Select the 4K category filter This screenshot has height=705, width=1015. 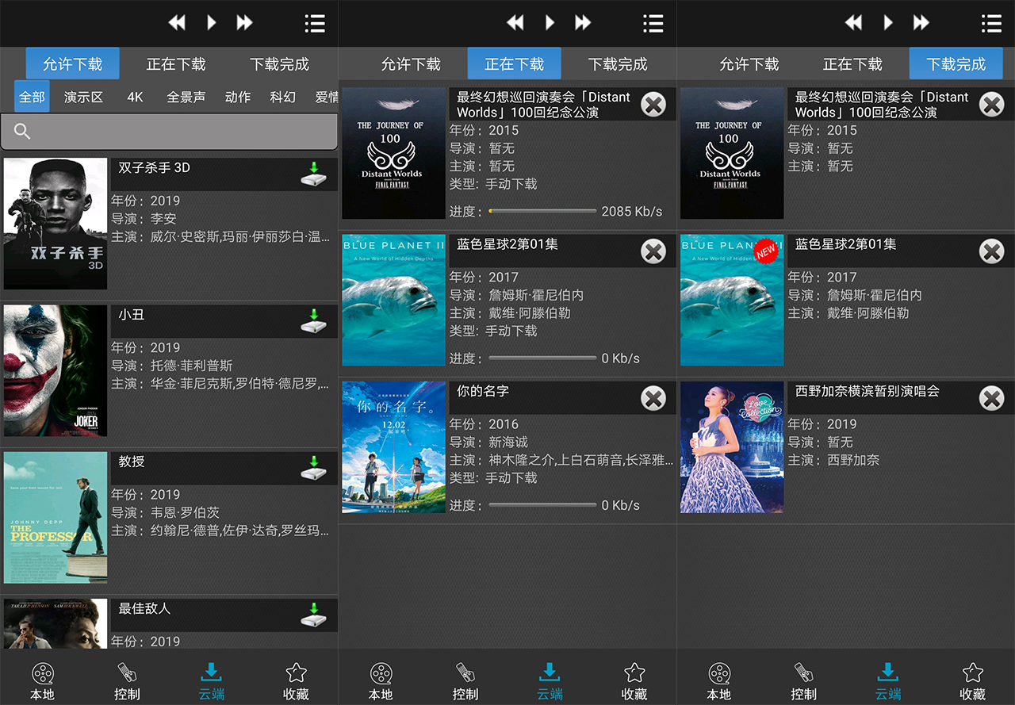[x=135, y=97]
